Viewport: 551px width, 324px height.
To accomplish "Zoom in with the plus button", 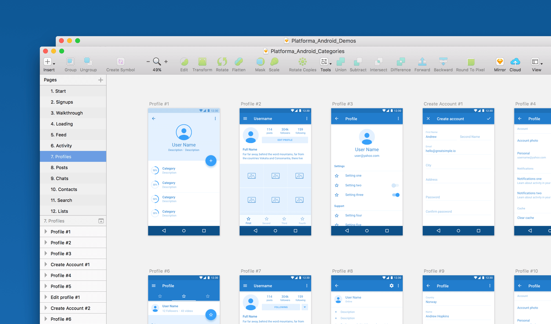I will (x=166, y=62).
